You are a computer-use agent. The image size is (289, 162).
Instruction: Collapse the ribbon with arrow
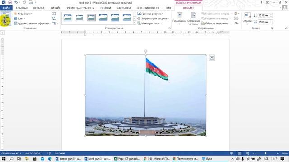pos(286,28)
